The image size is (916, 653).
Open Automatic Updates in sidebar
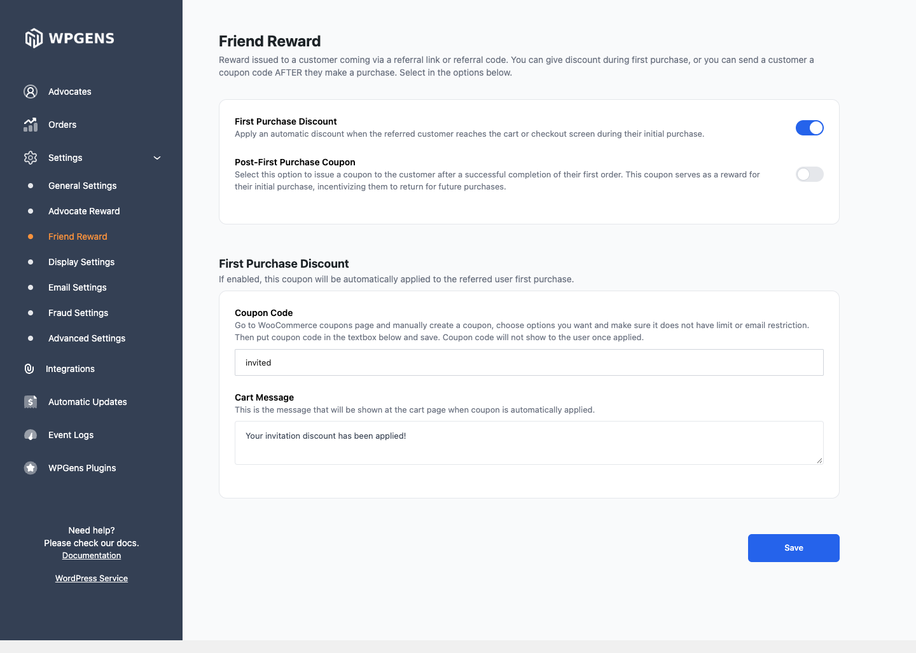[x=88, y=402]
